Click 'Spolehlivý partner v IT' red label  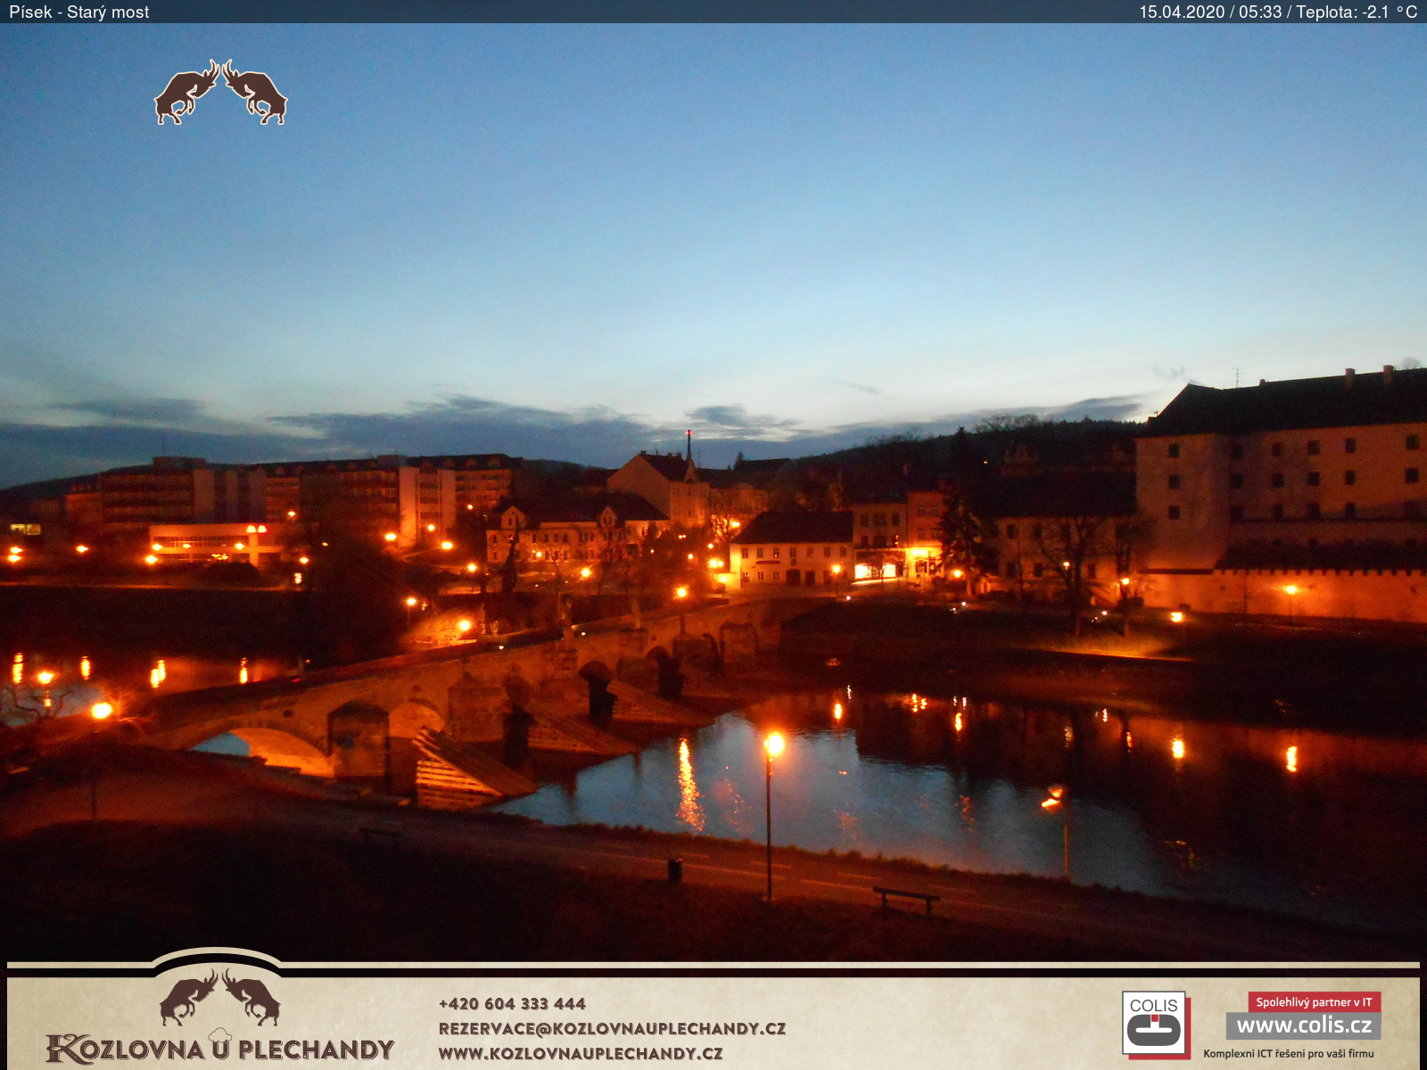(x=1314, y=1002)
